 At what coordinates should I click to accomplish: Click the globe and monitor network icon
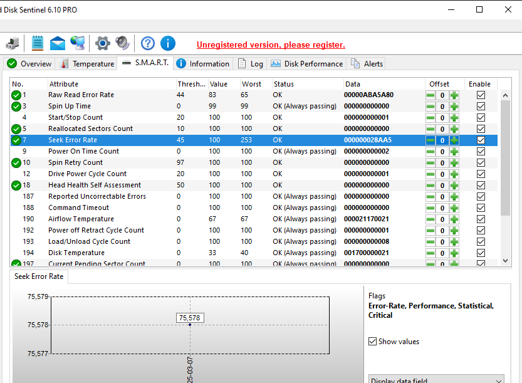pos(78,43)
